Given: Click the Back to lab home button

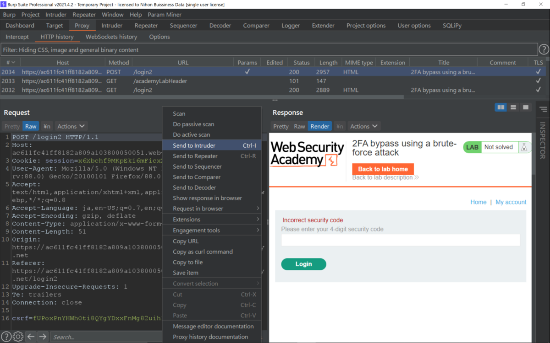Looking at the screenshot, I should [383, 169].
